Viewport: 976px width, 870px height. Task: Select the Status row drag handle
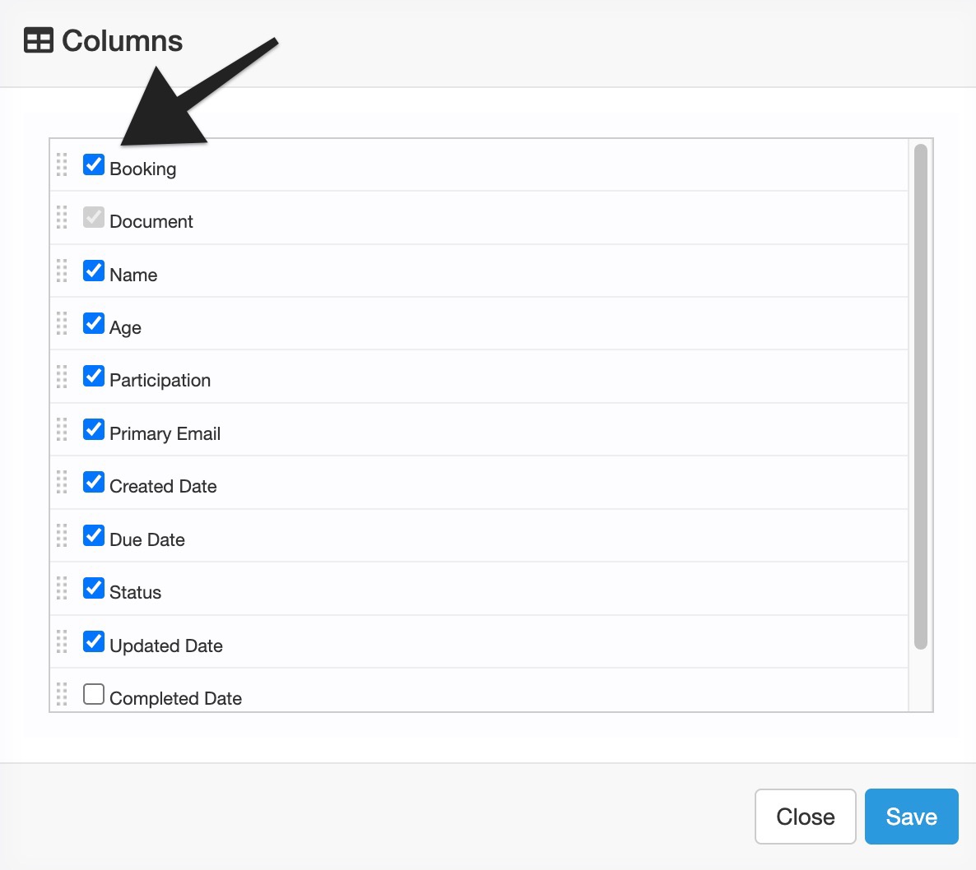(62, 588)
